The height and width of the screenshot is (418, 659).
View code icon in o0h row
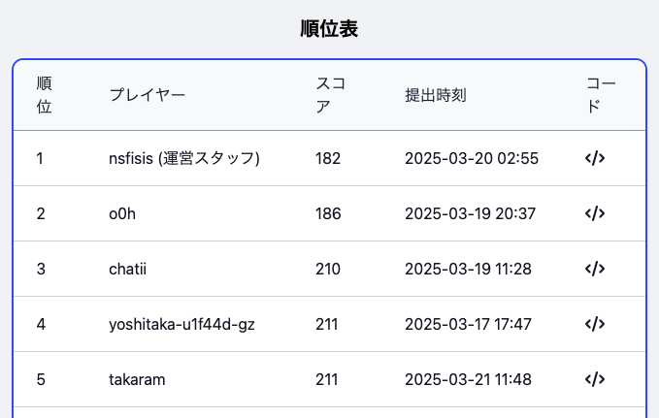click(595, 213)
